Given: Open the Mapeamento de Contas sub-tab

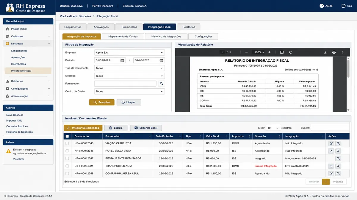Looking at the screenshot, I should pos(123,36).
